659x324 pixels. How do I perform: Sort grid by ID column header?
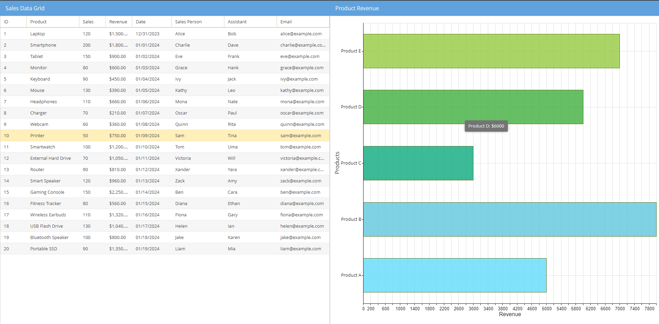pos(13,22)
